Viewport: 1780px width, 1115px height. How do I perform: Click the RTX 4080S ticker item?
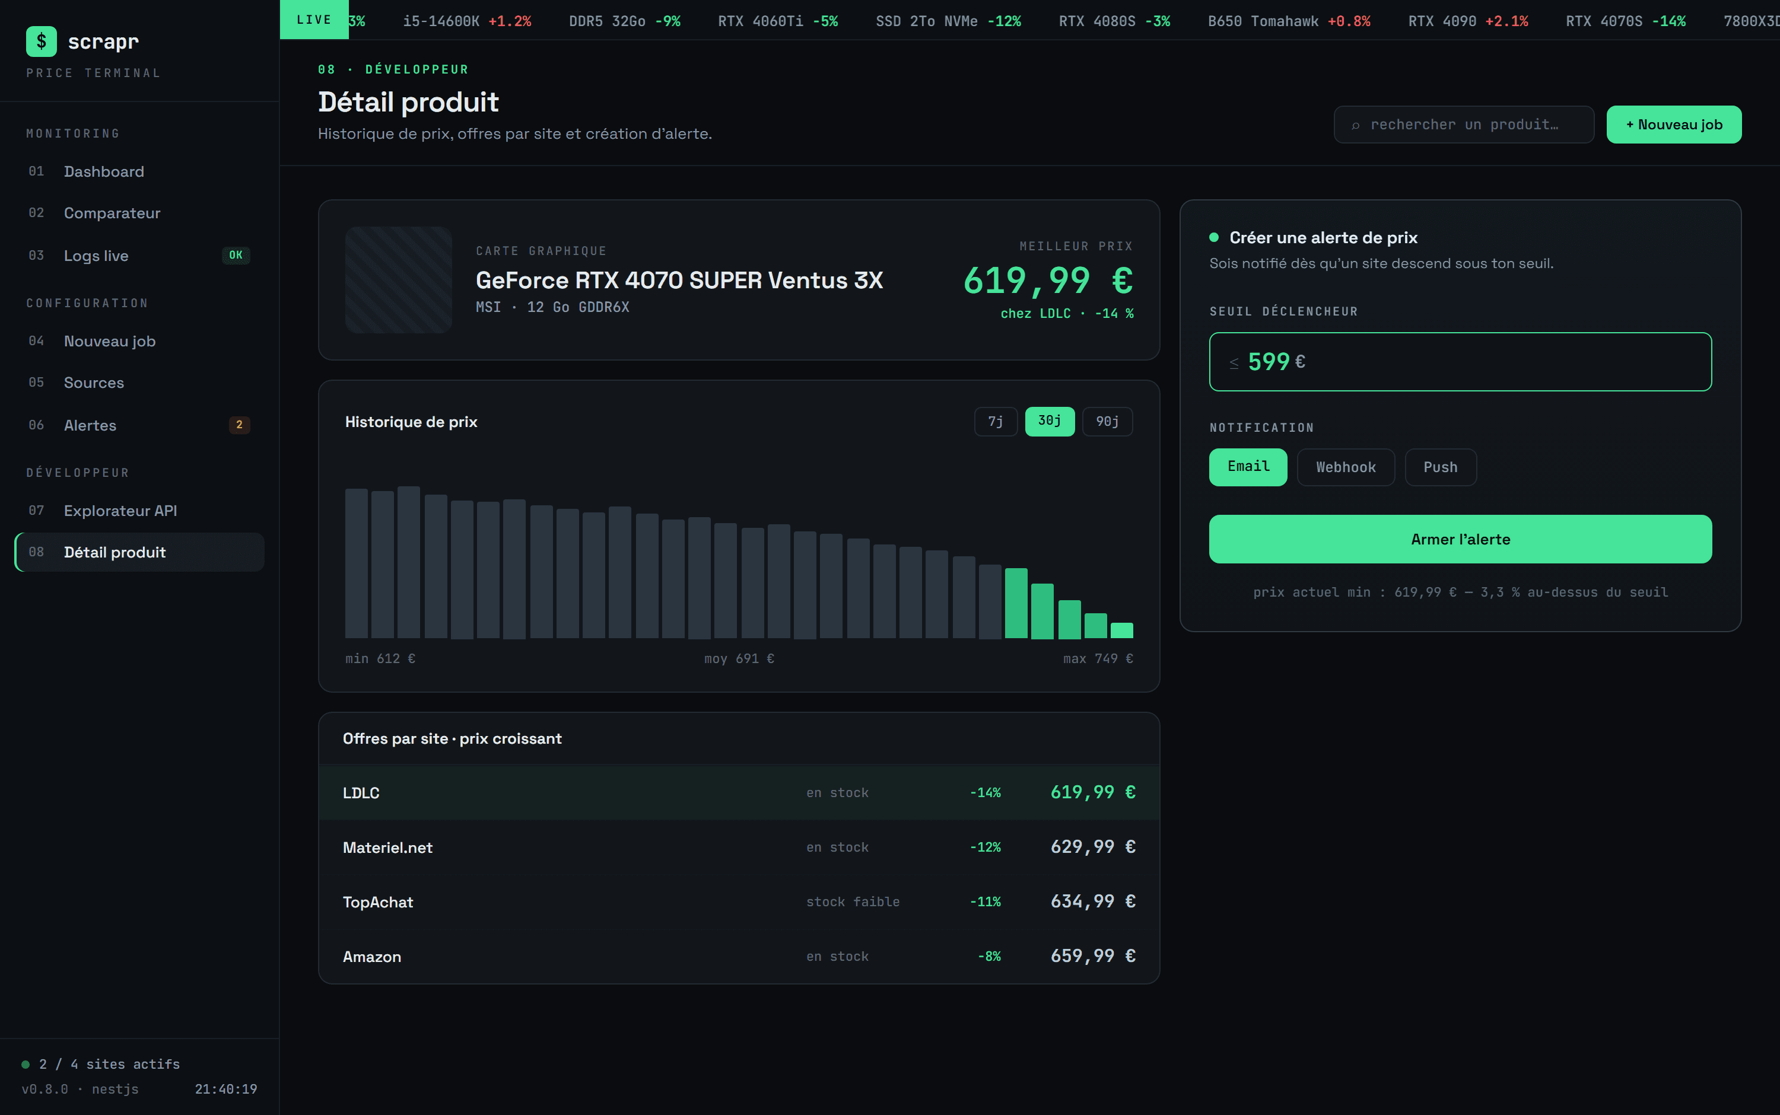coord(1115,21)
